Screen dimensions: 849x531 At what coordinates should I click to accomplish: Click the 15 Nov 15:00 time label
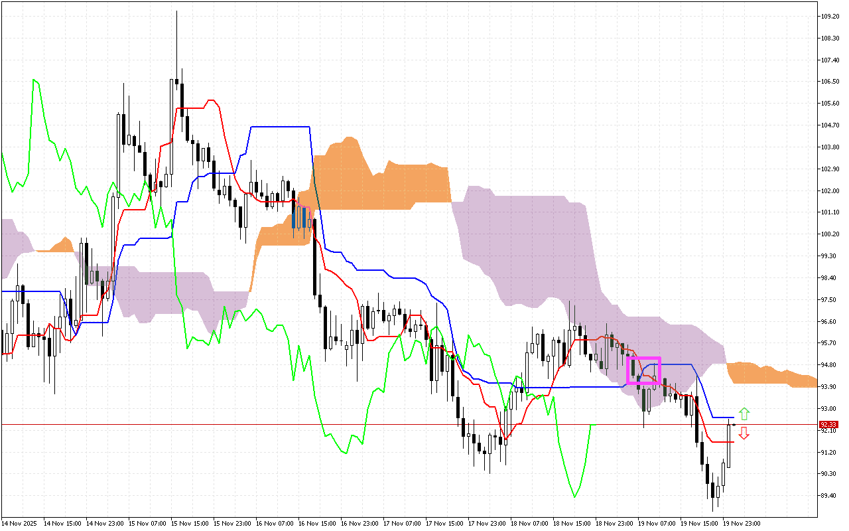pos(190,523)
